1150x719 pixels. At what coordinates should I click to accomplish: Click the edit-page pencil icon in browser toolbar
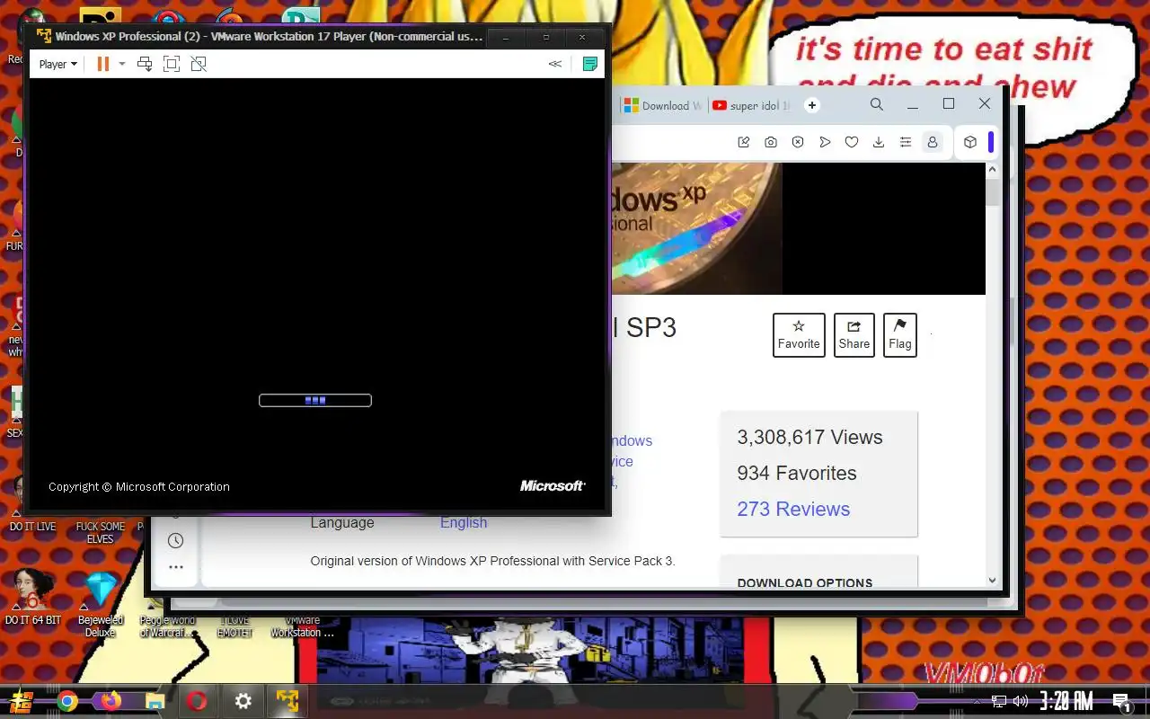point(744,142)
